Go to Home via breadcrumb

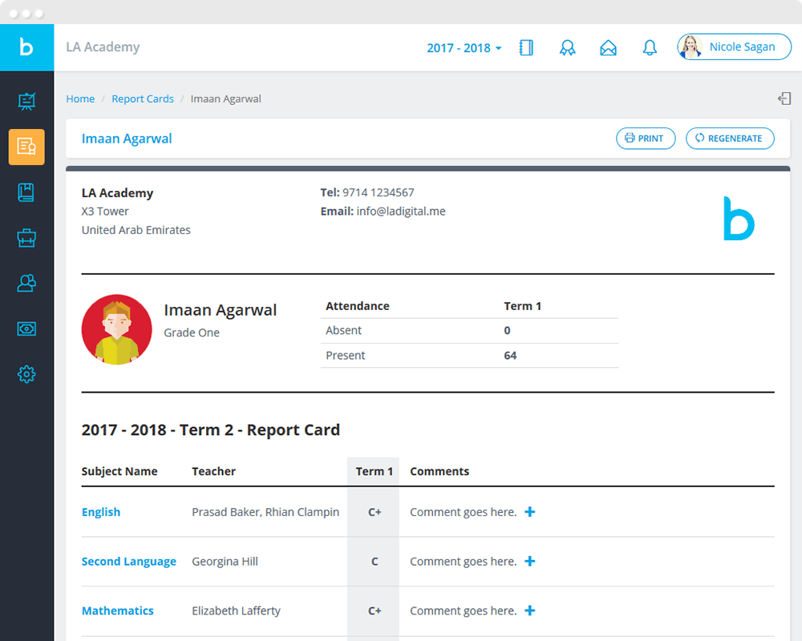(80, 99)
